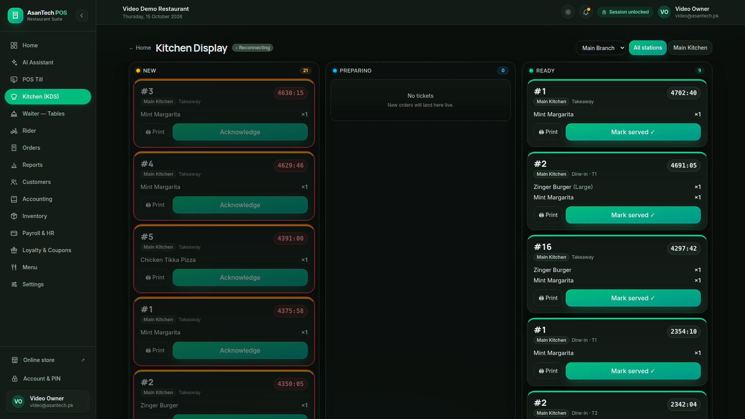745x419 pixels.
Task: Mark served ready ticket #1 timer 2354:10
Action: click(633, 371)
